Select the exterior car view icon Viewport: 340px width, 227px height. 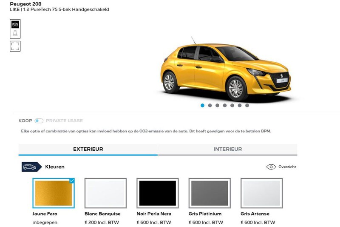click(15, 24)
